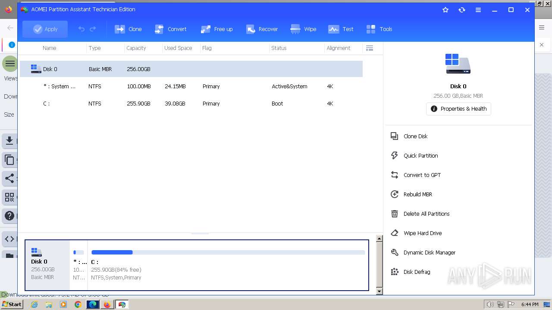This screenshot has height=310, width=552.
Task: Open the Free up menu
Action: click(217, 29)
